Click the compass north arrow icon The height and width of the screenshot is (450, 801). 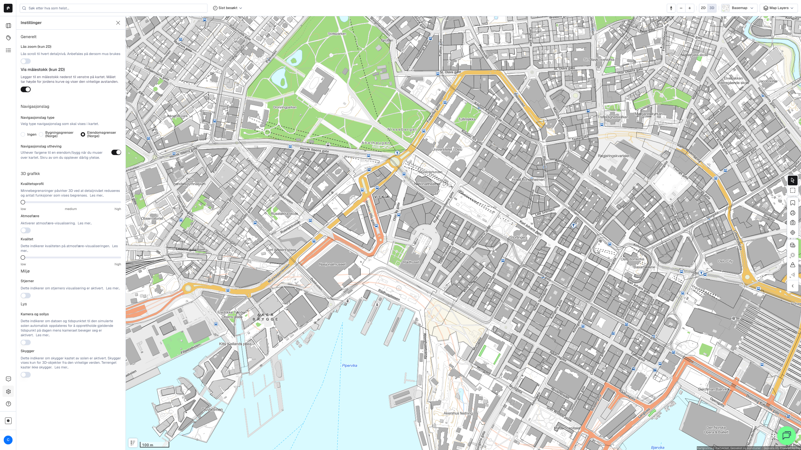[671, 8]
